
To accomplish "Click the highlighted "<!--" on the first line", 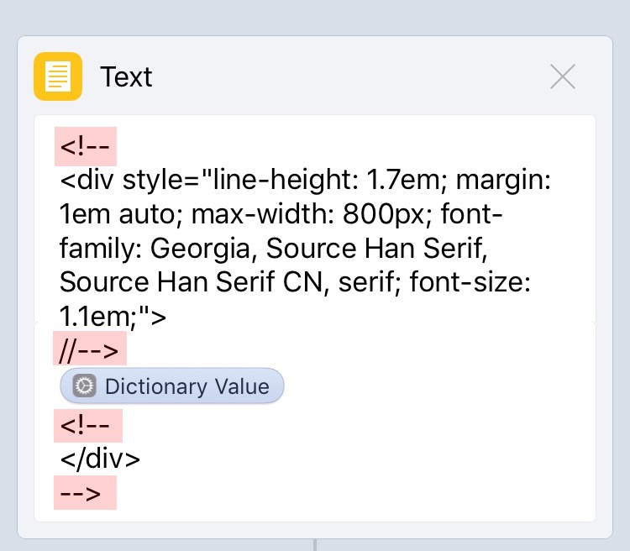I will tap(85, 146).
